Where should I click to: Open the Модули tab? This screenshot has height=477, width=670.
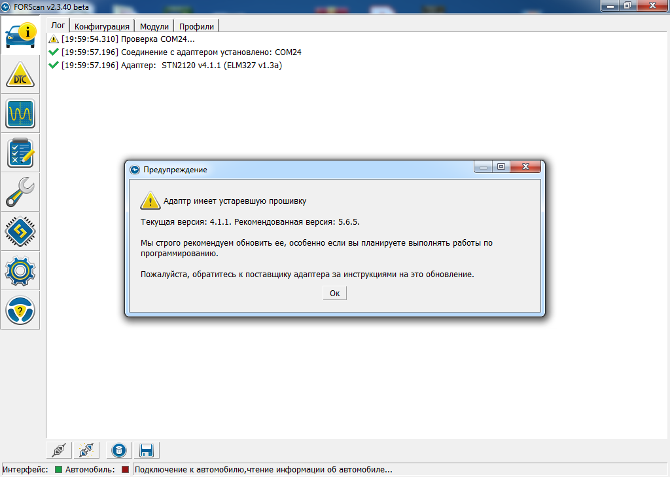click(154, 26)
